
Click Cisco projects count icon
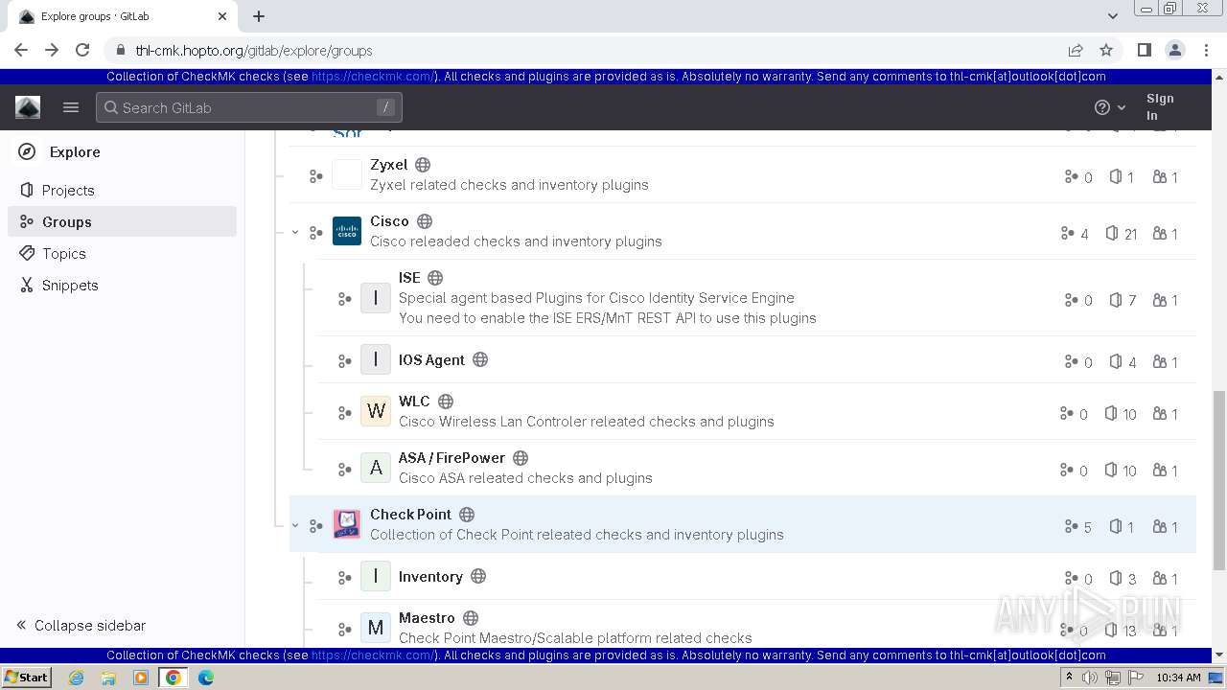(1112, 233)
